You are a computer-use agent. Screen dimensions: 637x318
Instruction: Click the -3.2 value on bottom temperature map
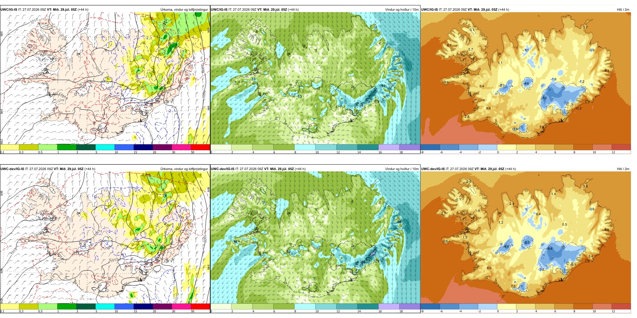coord(541,269)
